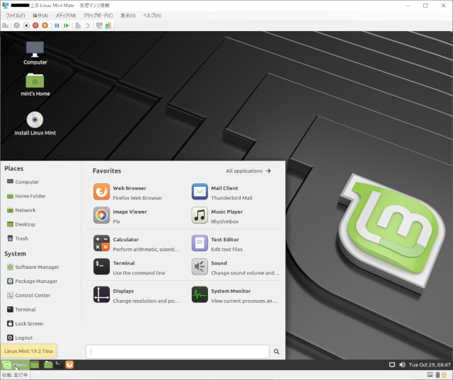Open Control Center
The image size is (453, 380).
[28, 295]
